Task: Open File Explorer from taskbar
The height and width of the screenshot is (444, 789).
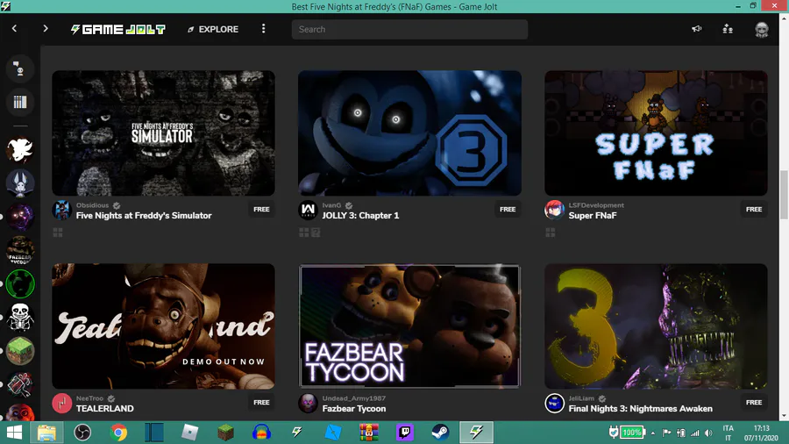Action: pos(46,433)
